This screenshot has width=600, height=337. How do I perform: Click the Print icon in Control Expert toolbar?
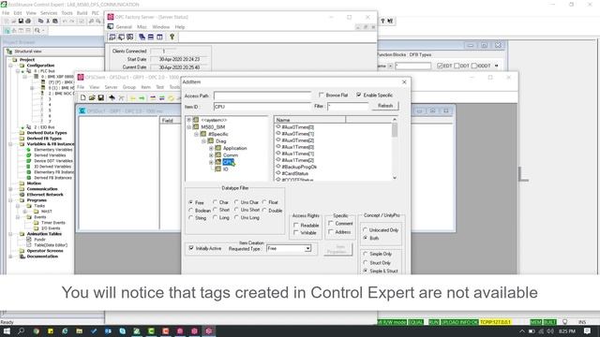pyautogui.click(x=27, y=21)
